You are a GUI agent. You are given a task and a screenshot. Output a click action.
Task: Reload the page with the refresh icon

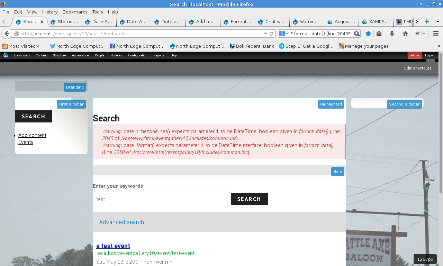coord(272,34)
